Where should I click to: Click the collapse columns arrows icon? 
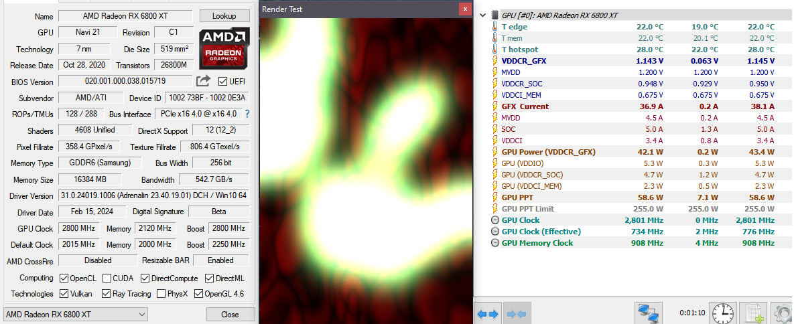[517, 314]
